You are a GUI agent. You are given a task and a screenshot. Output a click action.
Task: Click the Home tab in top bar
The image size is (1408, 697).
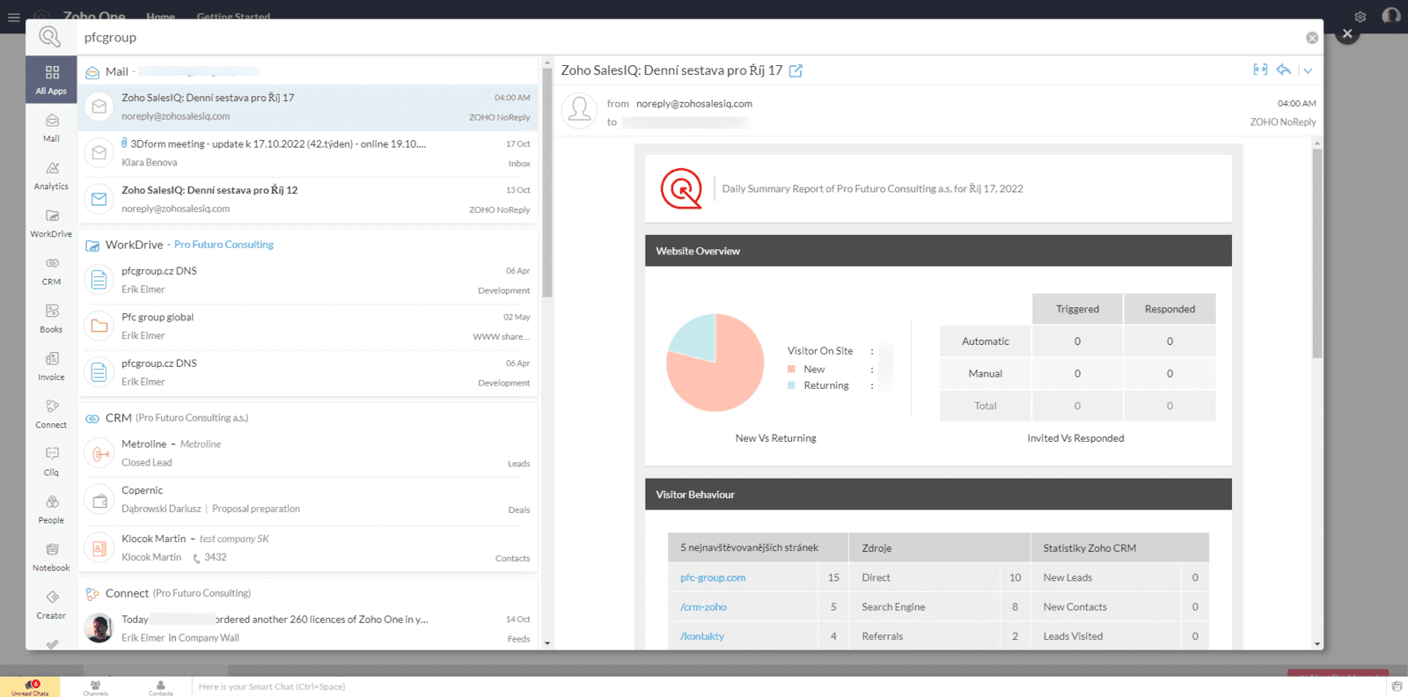(x=160, y=17)
